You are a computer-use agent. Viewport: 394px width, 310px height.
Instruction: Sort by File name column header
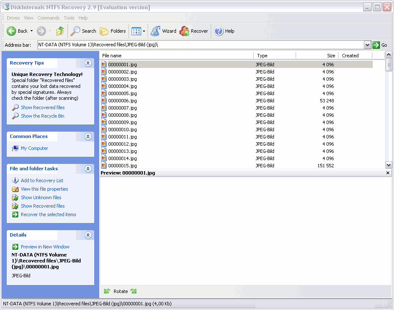coord(177,56)
